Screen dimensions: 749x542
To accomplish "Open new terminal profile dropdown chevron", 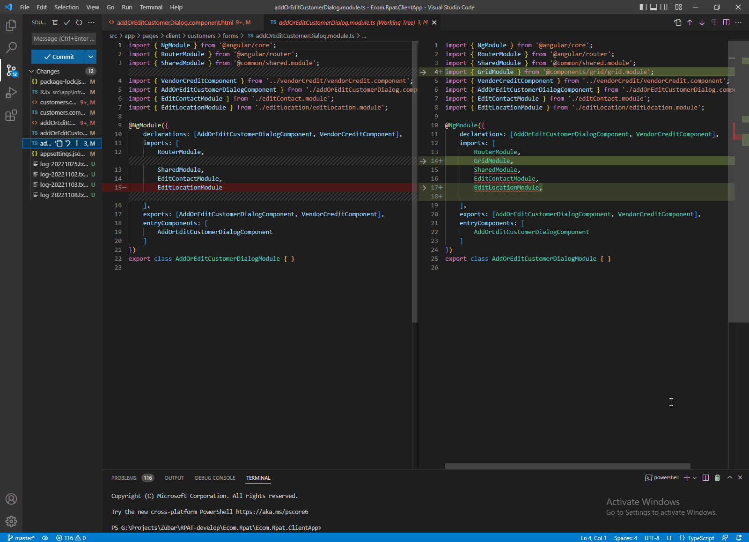I will coord(695,477).
